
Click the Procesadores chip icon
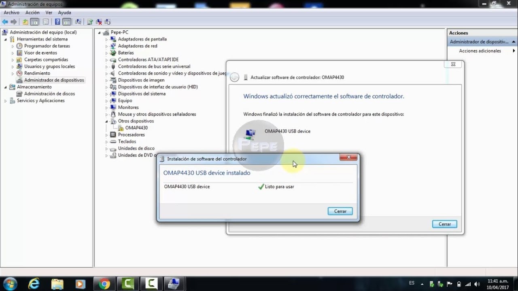point(113,135)
